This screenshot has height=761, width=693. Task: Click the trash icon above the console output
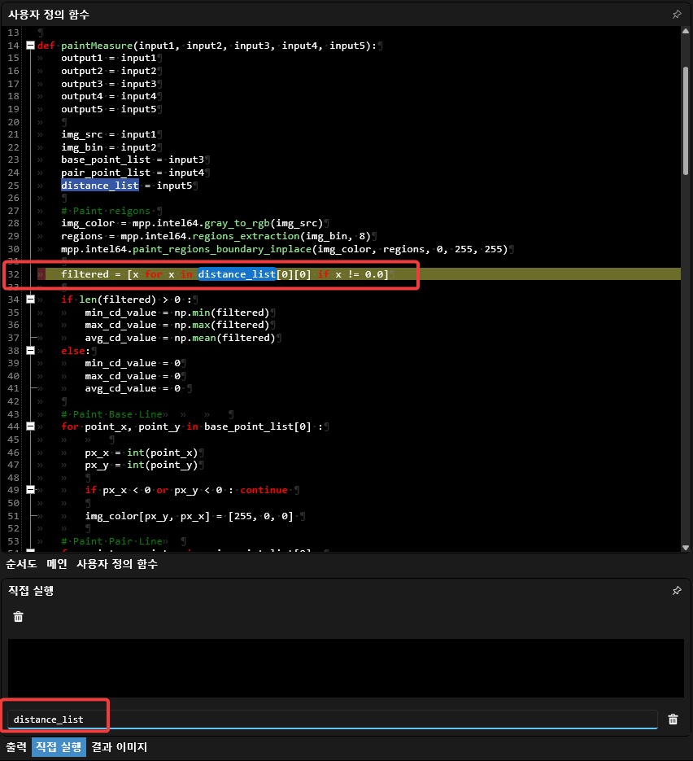click(19, 617)
